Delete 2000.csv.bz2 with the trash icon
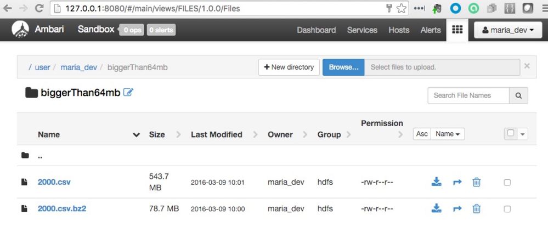The image size is (548, 243). (x=476, y=208)
